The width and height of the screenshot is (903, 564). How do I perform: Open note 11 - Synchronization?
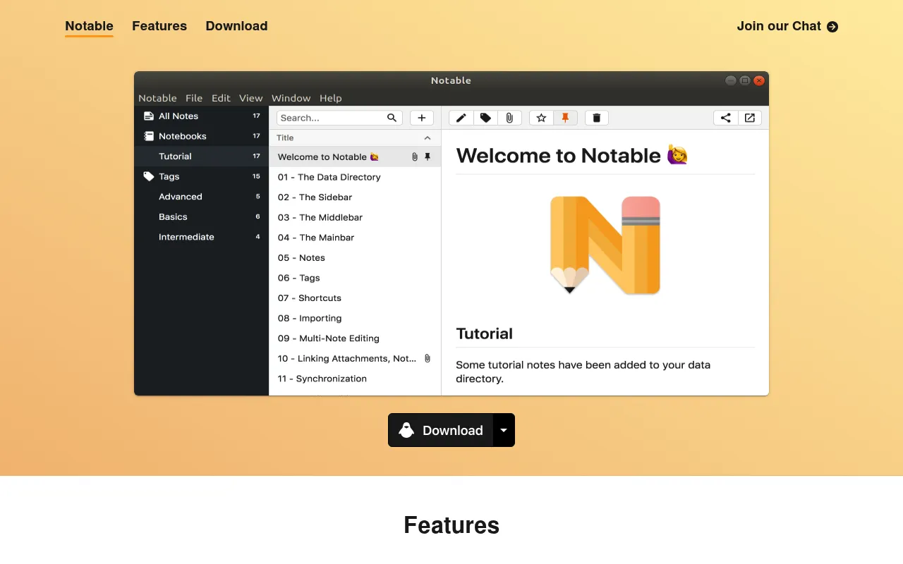pyautogui.click(x=355, y=379)
